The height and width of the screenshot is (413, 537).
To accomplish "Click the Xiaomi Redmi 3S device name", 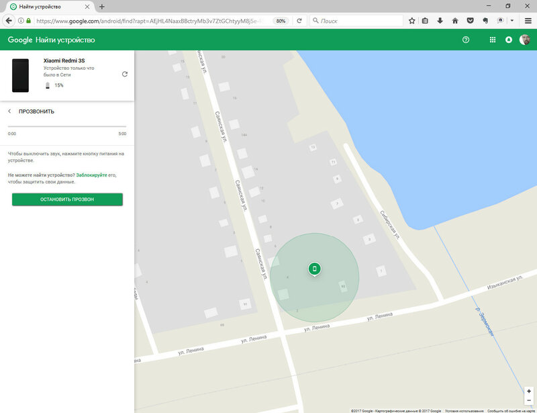I will 64,60.
